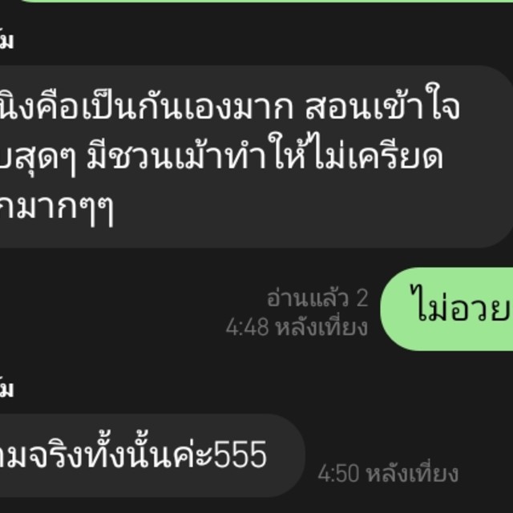Click the green bubble strip at the top edge

point(266,2)
